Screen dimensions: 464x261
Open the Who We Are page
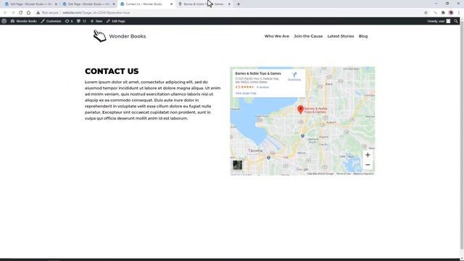277,36
